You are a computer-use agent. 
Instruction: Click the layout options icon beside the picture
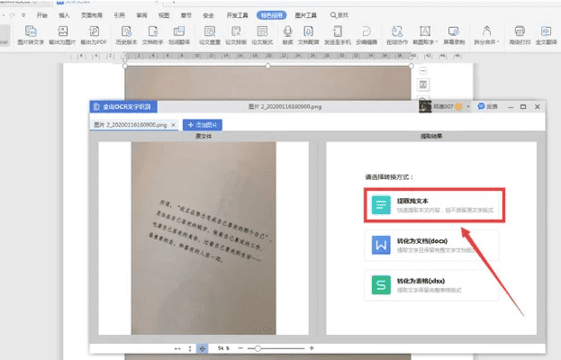click(423, 85)
